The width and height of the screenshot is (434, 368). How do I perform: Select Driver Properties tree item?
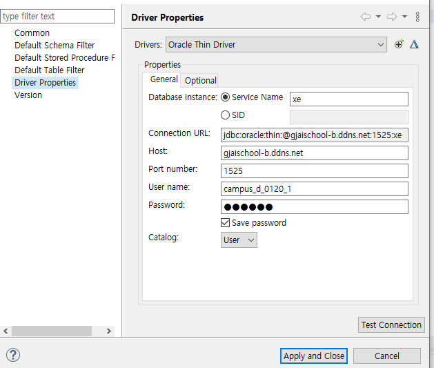coord(45,83)
